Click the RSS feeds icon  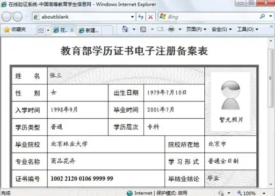point(143,29)
